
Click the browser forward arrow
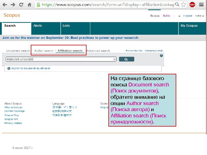13,5
